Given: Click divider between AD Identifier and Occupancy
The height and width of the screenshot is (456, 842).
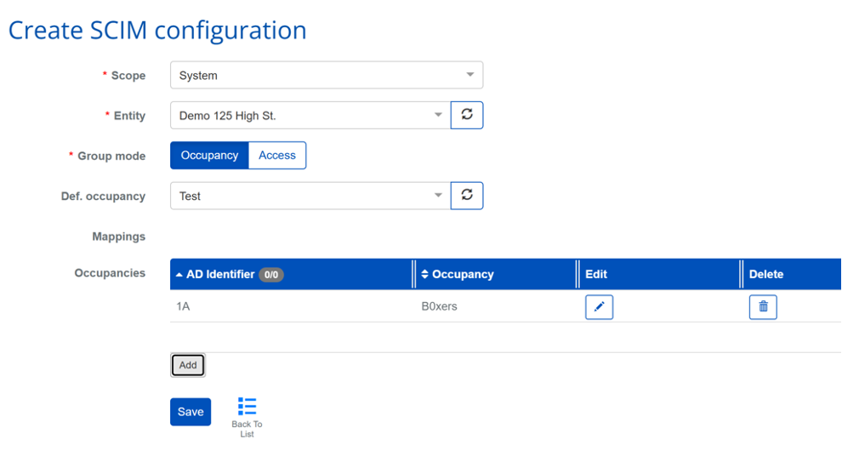Looking at the screenshot, I should point(414,274).
